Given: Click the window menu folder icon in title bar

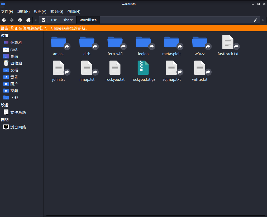Looking at the screenshot, I should 3,4.
